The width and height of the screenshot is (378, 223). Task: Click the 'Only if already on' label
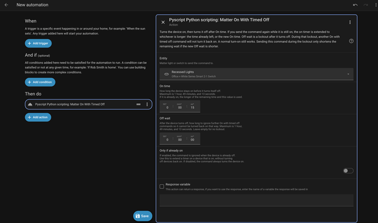click(x=171, y=151)
